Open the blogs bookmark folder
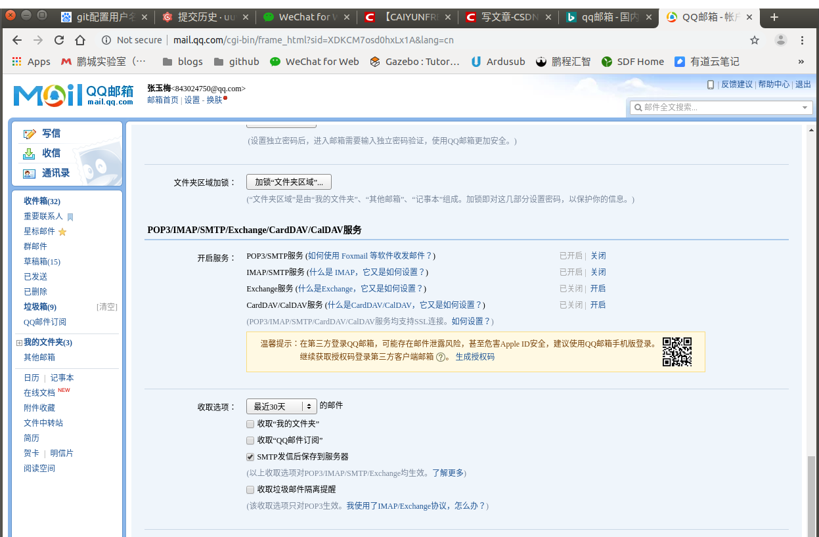 coord(183,61)
